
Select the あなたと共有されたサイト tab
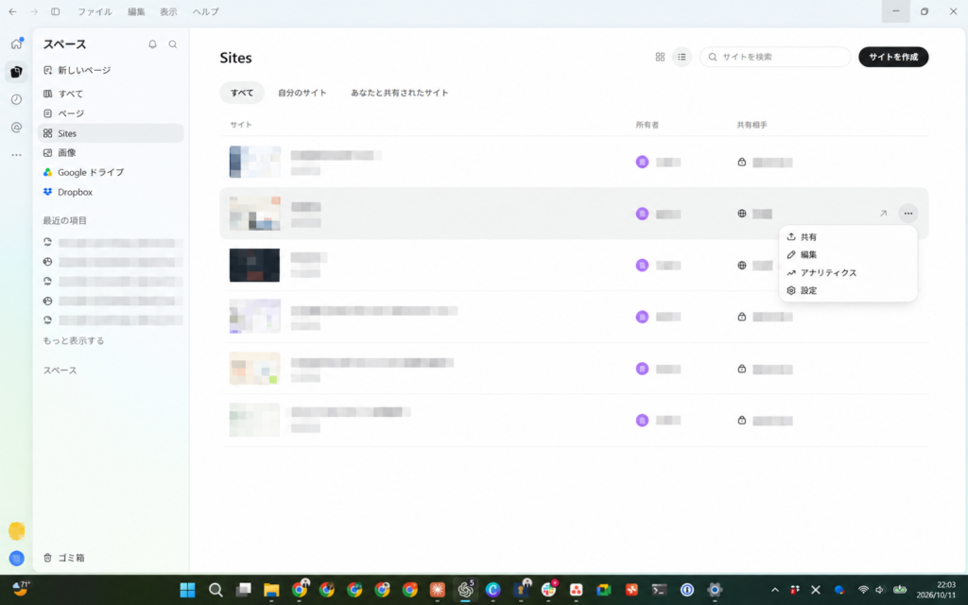click(400, 93)
